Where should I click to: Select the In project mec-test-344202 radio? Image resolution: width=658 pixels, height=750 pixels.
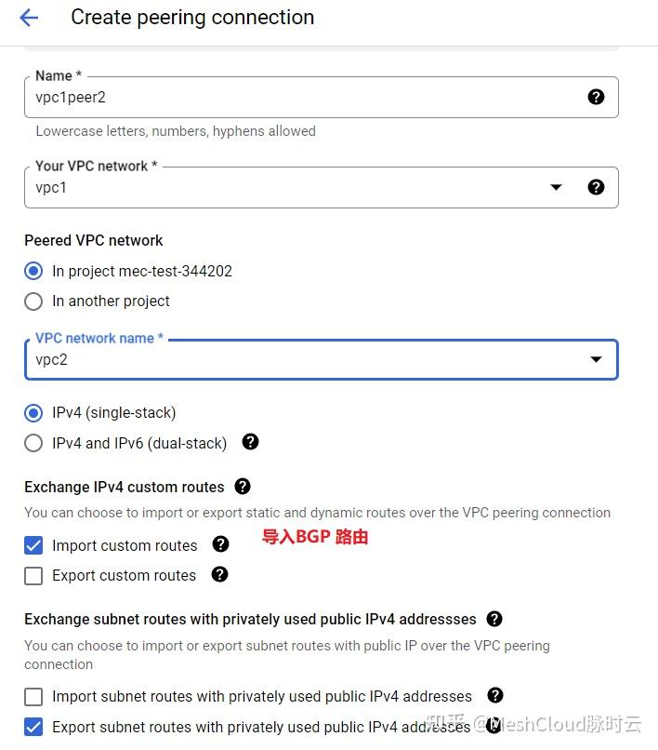33,272
